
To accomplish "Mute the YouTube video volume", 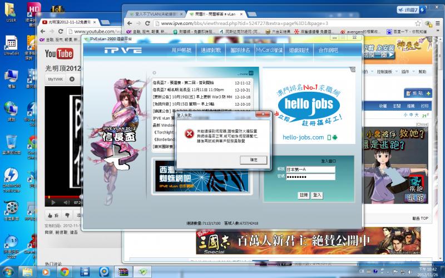I will click(x=67, y=202).
